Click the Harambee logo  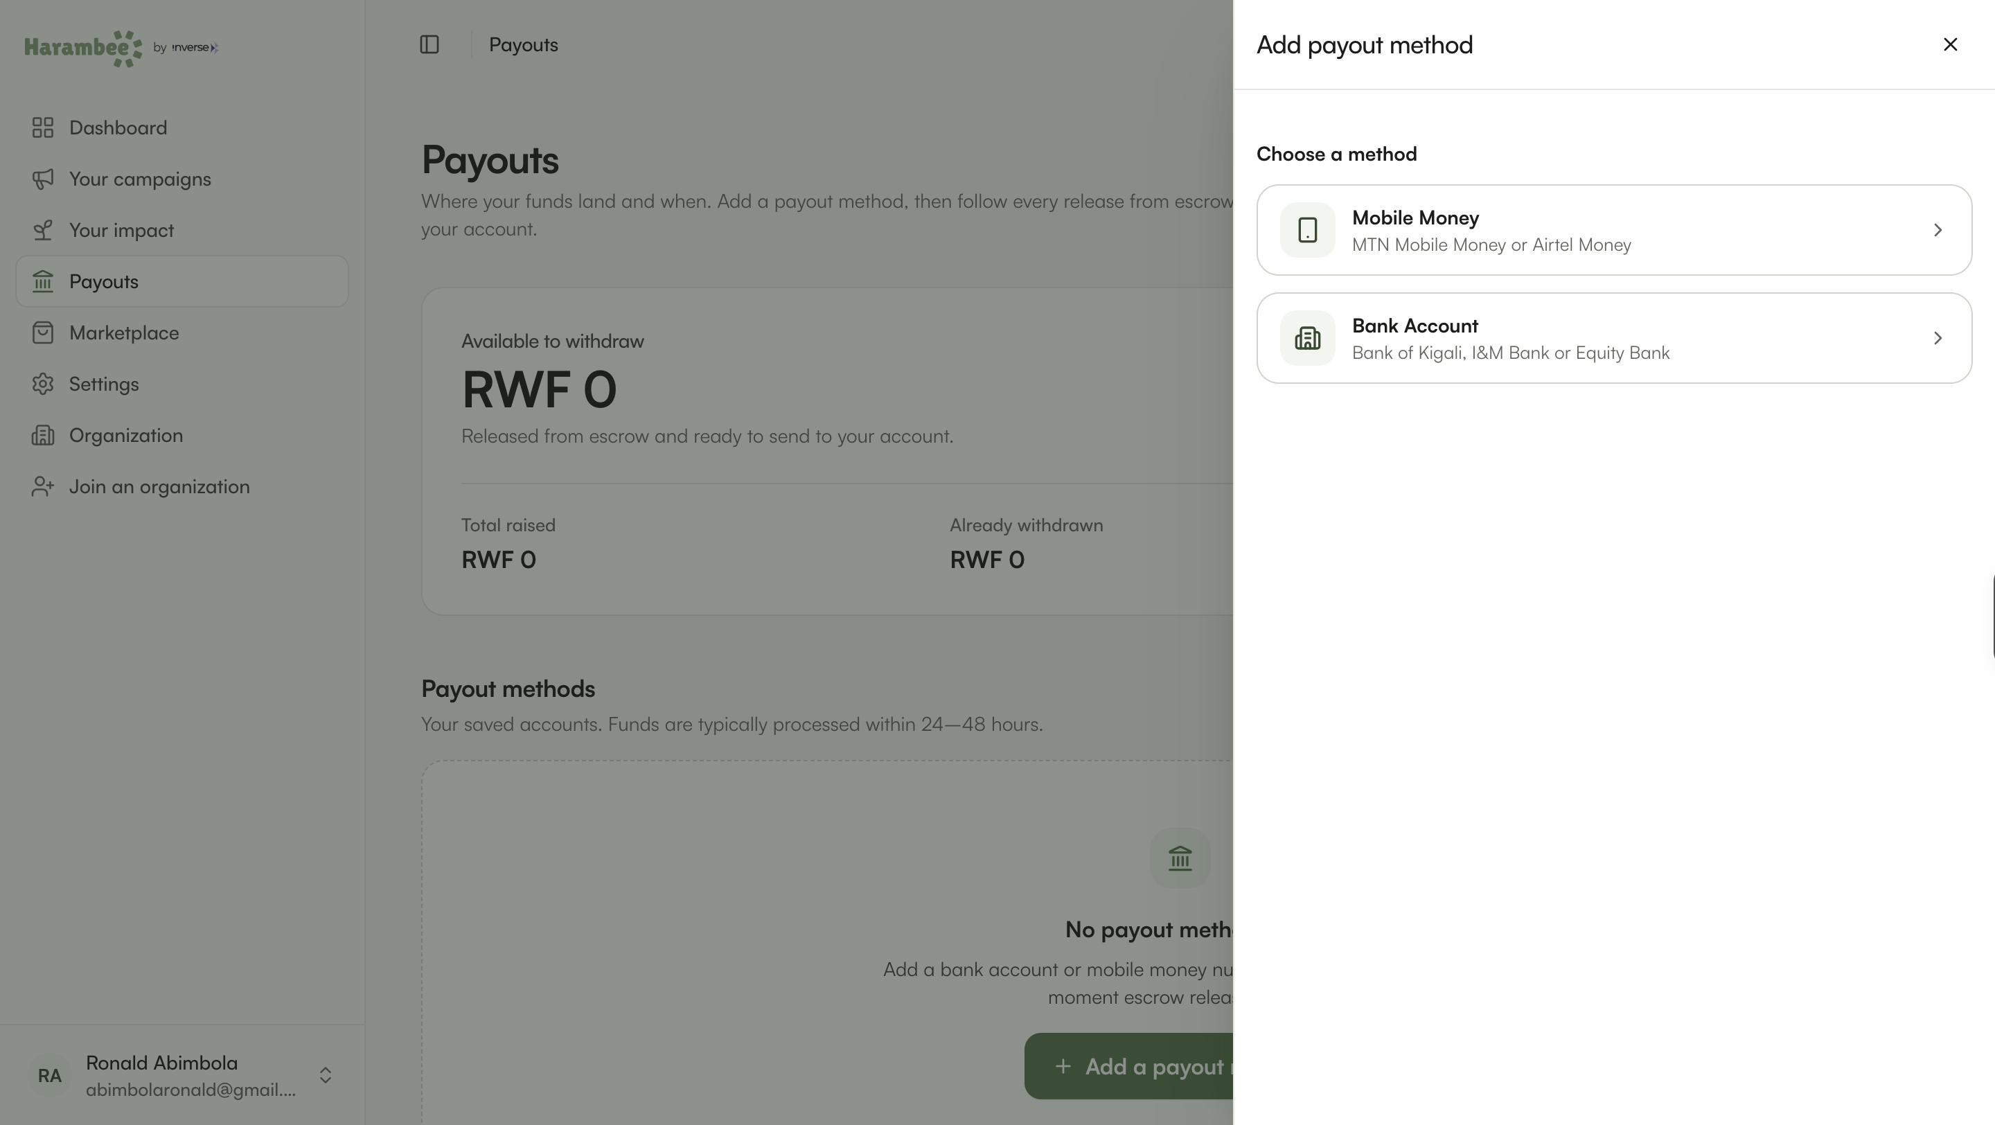83,48
